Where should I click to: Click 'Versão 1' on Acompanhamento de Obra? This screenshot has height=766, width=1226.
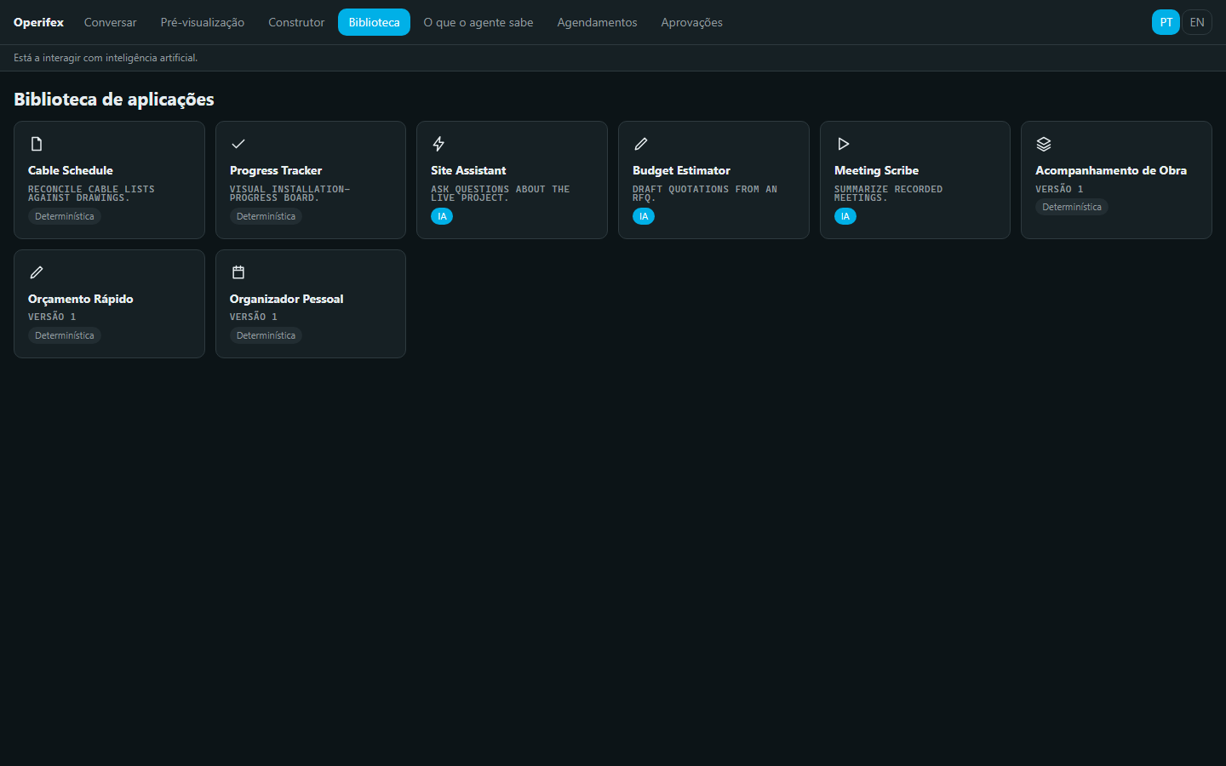[x=1059, y=189]
